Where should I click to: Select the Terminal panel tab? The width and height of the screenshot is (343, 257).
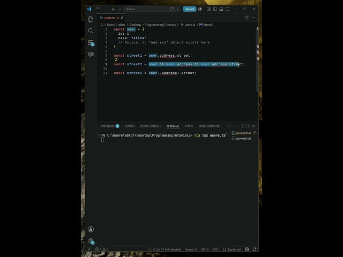pos(173,126)
